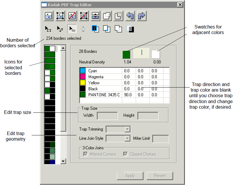Select the pen nib tool icon
This screenshot has height=185, width=233.
[x=83, y=29]
